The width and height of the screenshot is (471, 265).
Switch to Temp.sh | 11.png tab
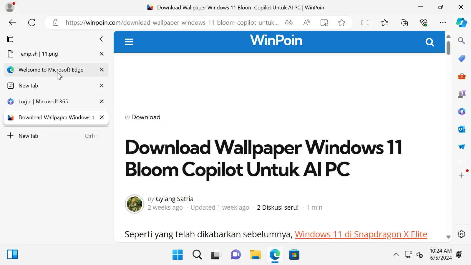pos(56,54)
